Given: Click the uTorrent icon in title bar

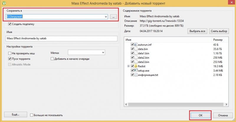Looking at the screenshot, I should point(3,4).
